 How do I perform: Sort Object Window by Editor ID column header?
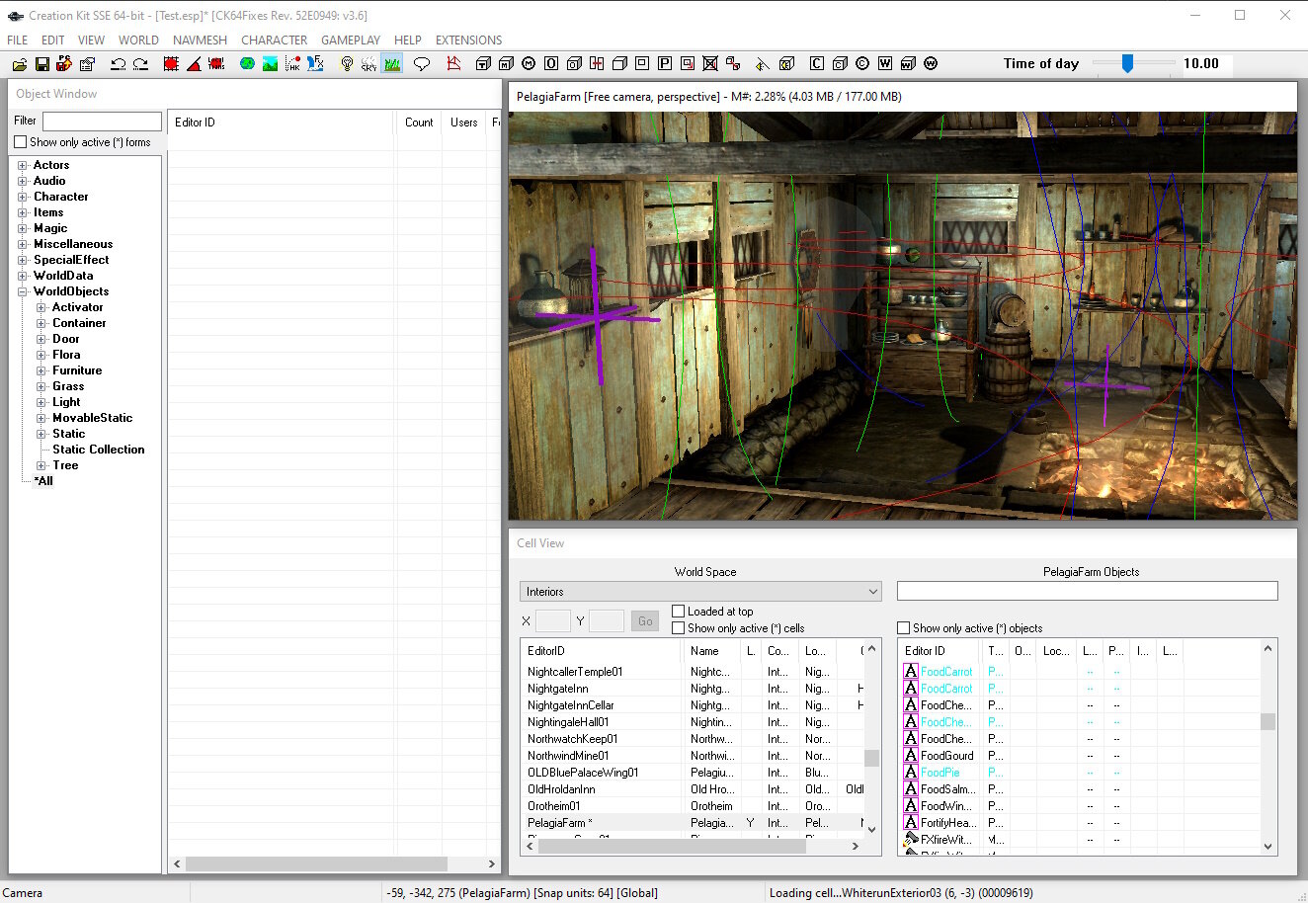pos(282,123)
